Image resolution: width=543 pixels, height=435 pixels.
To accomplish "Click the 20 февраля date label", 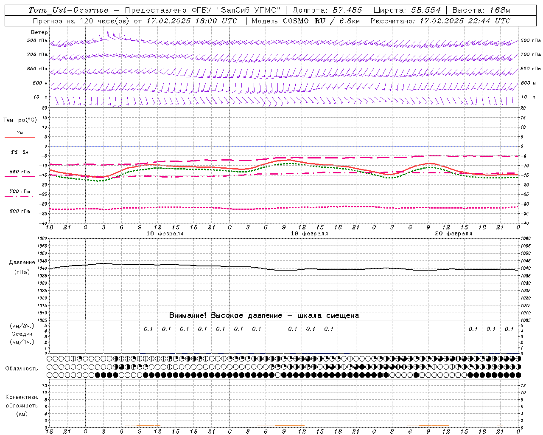I will pyautogui.click(x=453, y=234).
